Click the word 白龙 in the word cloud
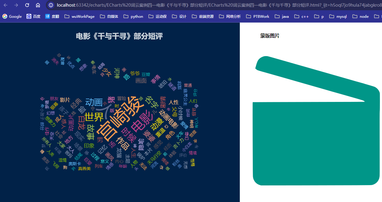This screenshot has width=382, height=202. [x=82, y=122]
